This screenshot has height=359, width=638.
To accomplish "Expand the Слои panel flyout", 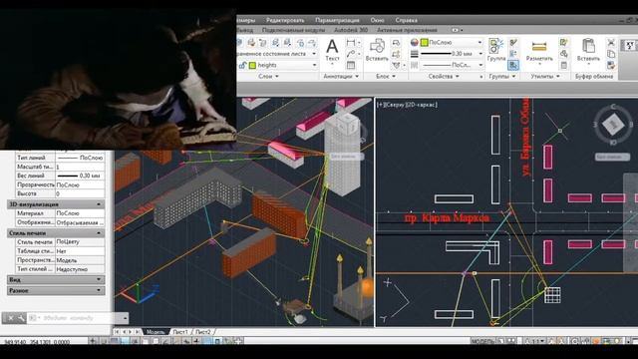I will [x=268, y=76].
